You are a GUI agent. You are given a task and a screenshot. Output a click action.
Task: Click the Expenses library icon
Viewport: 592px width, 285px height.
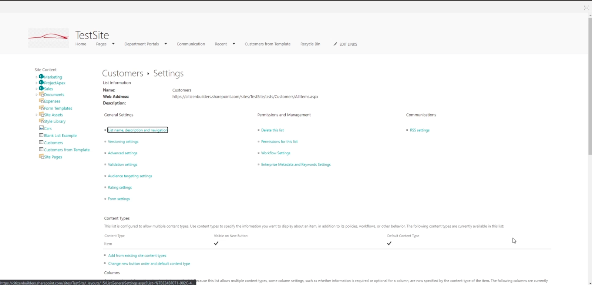pyautogui.click(x=41, y=101)
